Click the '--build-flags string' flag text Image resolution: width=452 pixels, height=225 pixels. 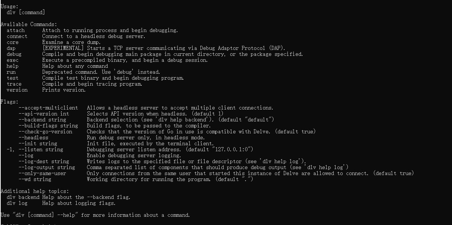pyautogui.click(x=48, y=126)
